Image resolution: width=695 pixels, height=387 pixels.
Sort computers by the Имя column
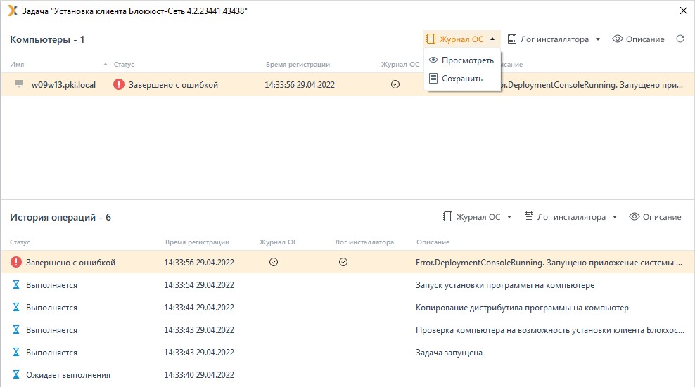[x=17, y=64]
